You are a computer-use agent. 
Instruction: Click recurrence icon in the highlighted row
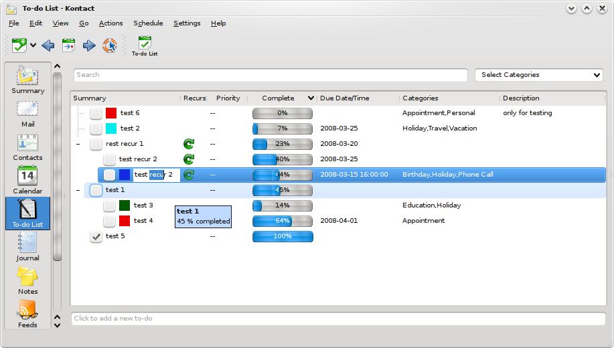pos(189,174)
